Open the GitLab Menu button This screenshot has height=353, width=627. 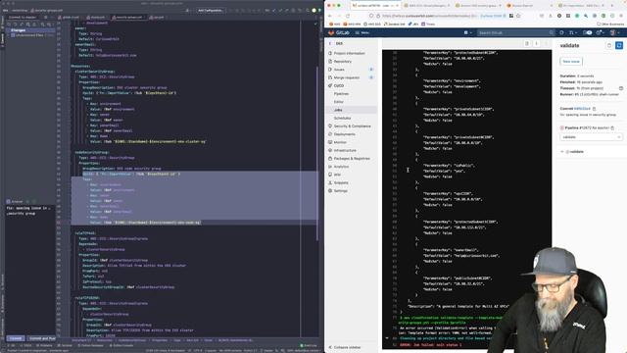point(362,32)
